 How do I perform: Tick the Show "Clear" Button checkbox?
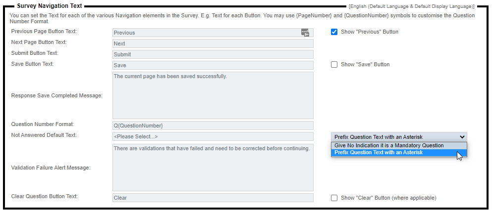[x=334, y=198]
